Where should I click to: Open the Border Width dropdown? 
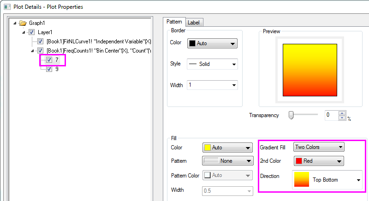212,85
